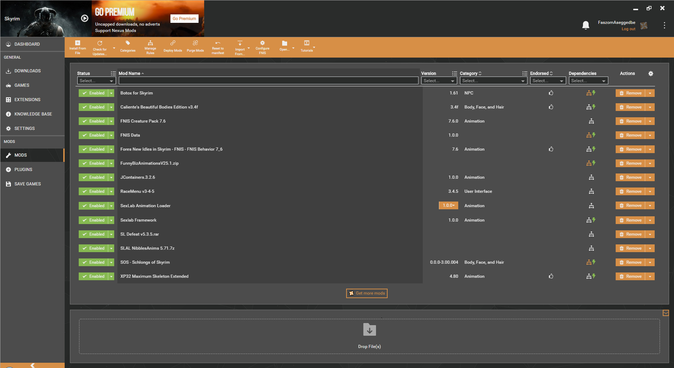Go to the Dashboard page
The image size is (674, 368).
click(32, 44)
